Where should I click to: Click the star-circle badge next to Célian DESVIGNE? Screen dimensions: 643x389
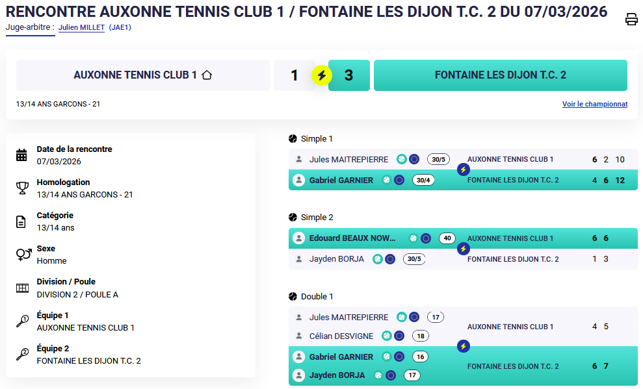399,336
